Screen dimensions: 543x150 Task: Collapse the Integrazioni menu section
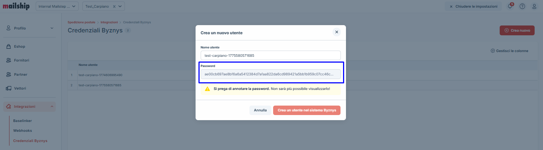52,107
